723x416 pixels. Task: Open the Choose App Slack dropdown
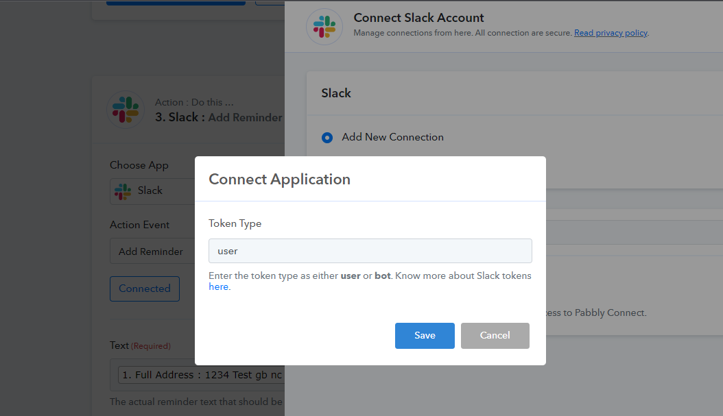[152, 191]
